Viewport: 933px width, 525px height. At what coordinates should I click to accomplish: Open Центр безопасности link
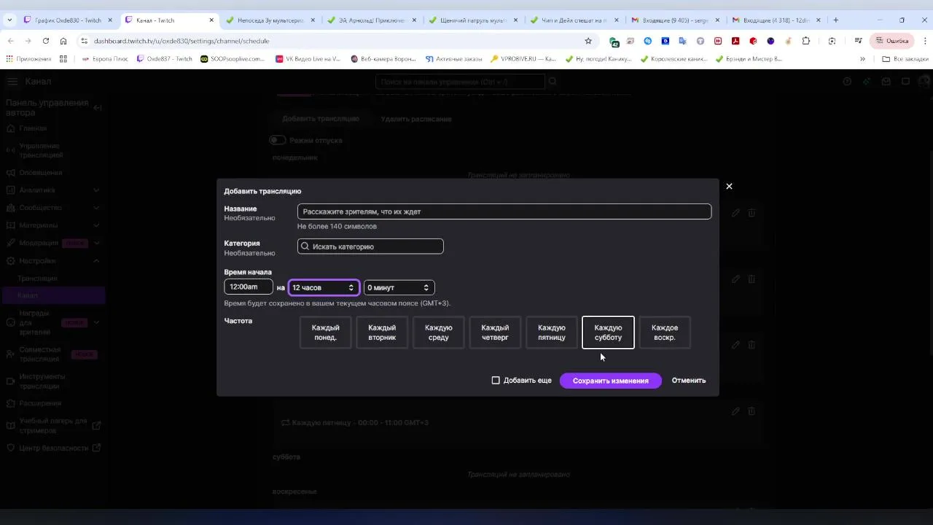(x=54, y=448)
